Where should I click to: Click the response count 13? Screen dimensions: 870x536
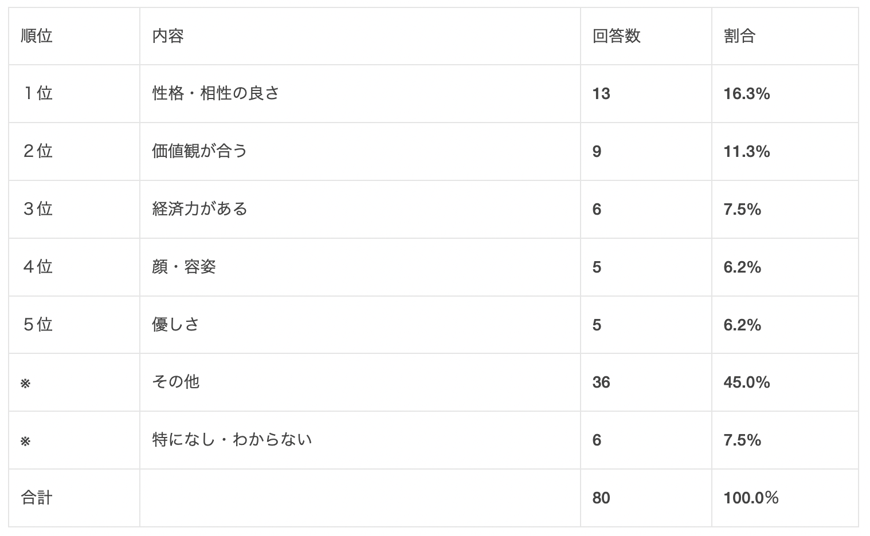click(601, 93)
